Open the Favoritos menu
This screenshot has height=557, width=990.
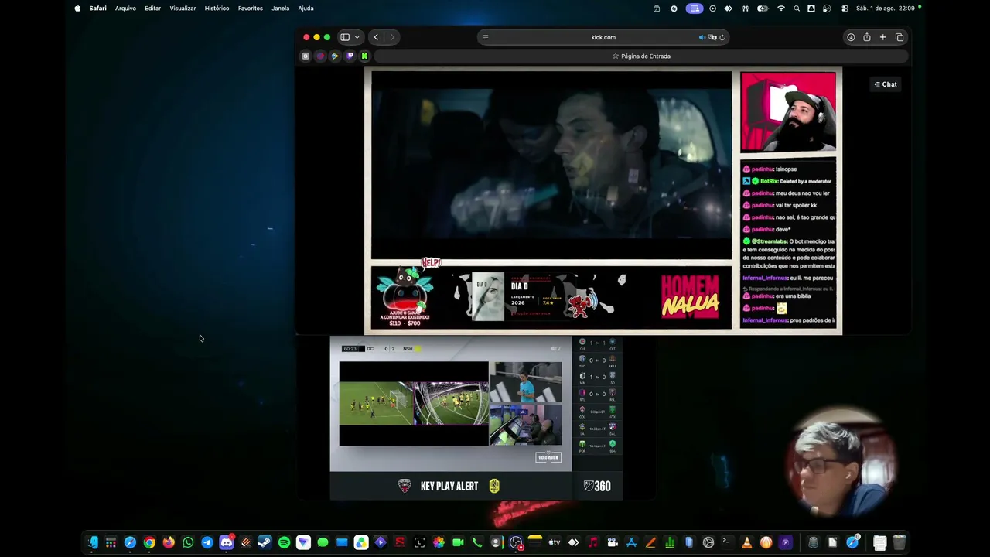tap(251, 9)
